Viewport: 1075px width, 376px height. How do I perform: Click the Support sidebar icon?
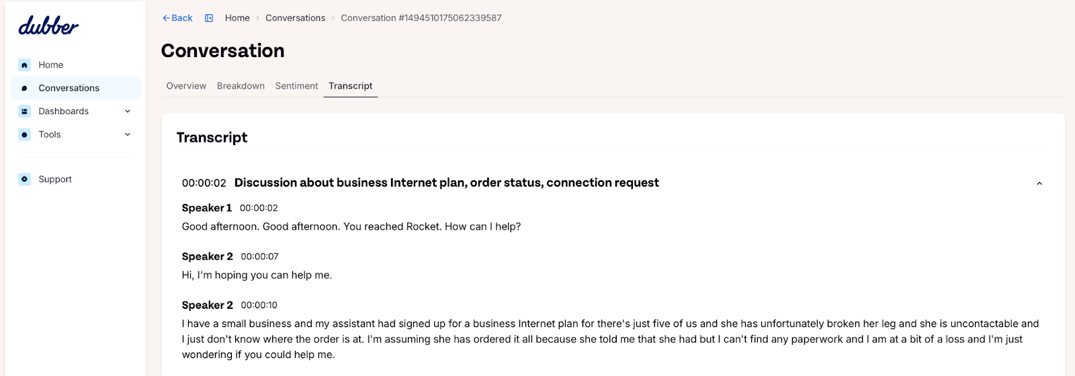click(x=25, y=179)
